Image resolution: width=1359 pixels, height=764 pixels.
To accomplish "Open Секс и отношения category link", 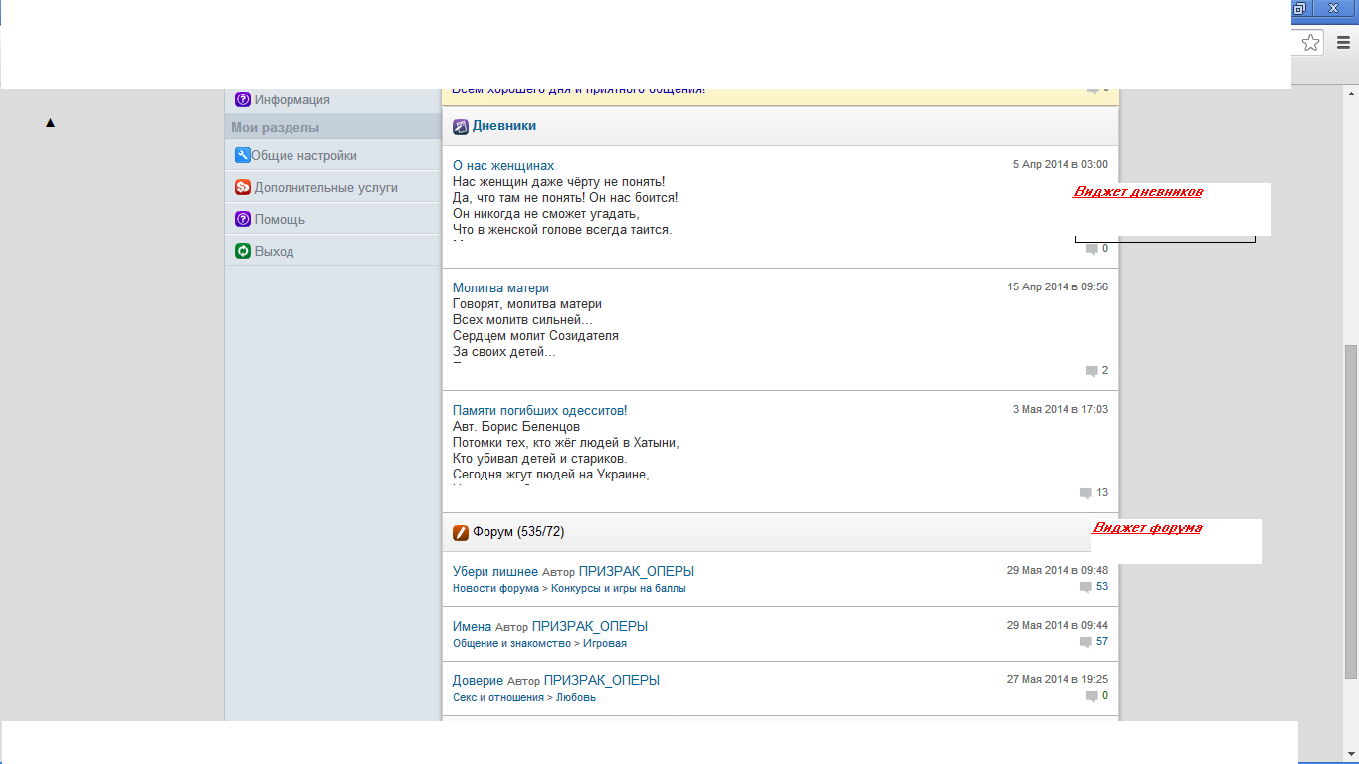I will tap(498, 697).
